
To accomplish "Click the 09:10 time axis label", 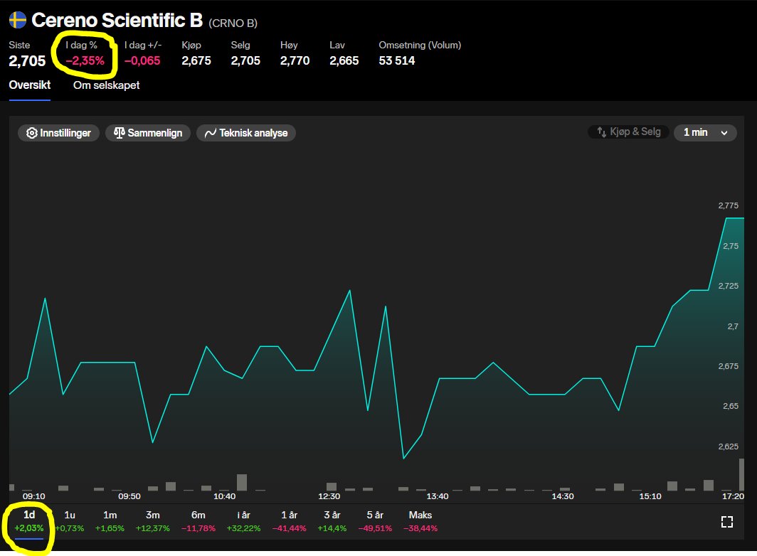I will [x=34, y=496].
